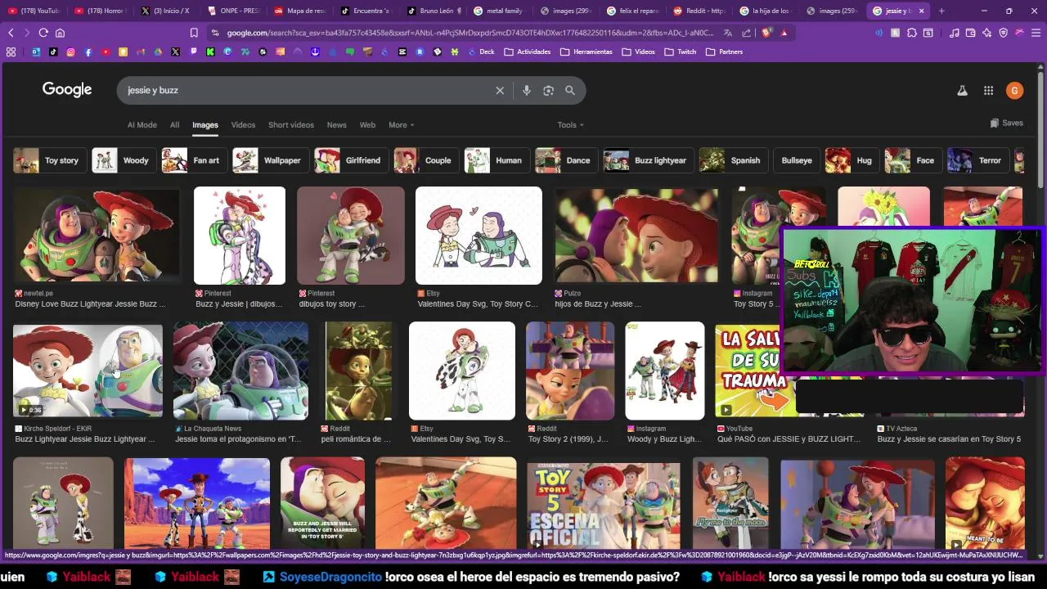Screen dimensions: 1047x589
Task: Open the Facebook bookmark icon
Action: pyautogui.click(x=88, y=52)
